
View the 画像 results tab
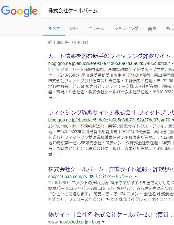click(x=152, y=28)
